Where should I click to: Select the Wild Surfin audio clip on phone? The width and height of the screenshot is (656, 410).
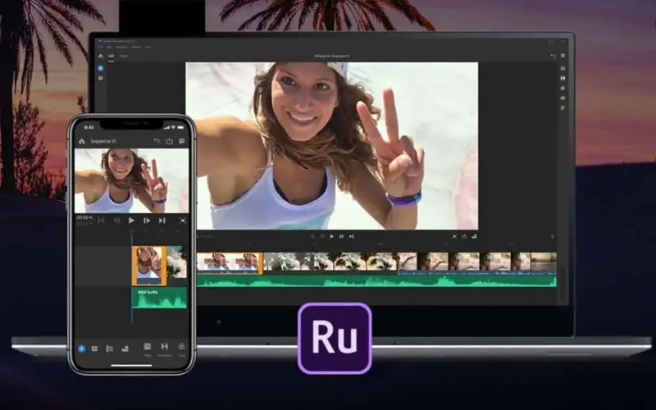[159, 298]
